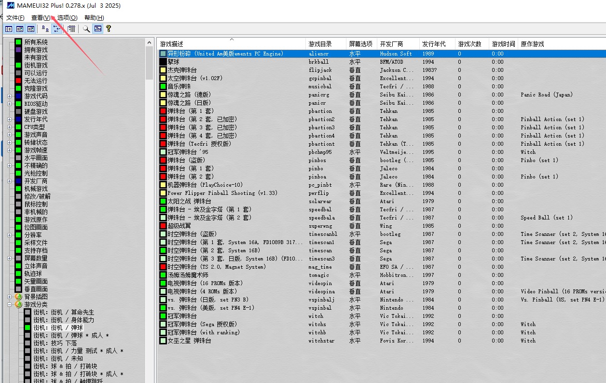Click the icon beside 机器弹珠台 (PlayChoice-10)
The height and width of the screenshot is (383, 606).
pos(163,185)
